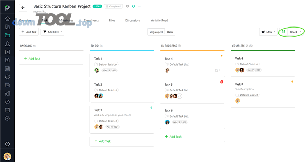Open the Board view dropdown
The height and width of the screenshot is (162, 306).
pyautogui.click(x=295, y=32)
